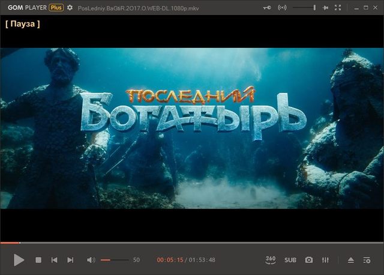Show the playlist panel
Viewport: 384px width, 275px height.
pyautogui.click(x=367, y=260)
